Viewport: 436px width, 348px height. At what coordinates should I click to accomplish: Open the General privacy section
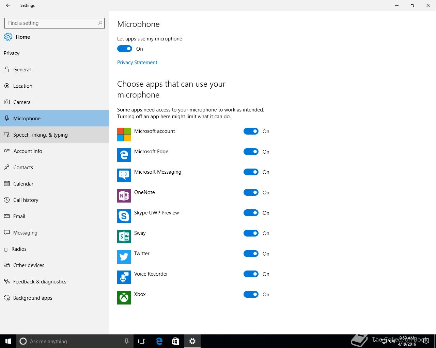[x=54, y=69]
